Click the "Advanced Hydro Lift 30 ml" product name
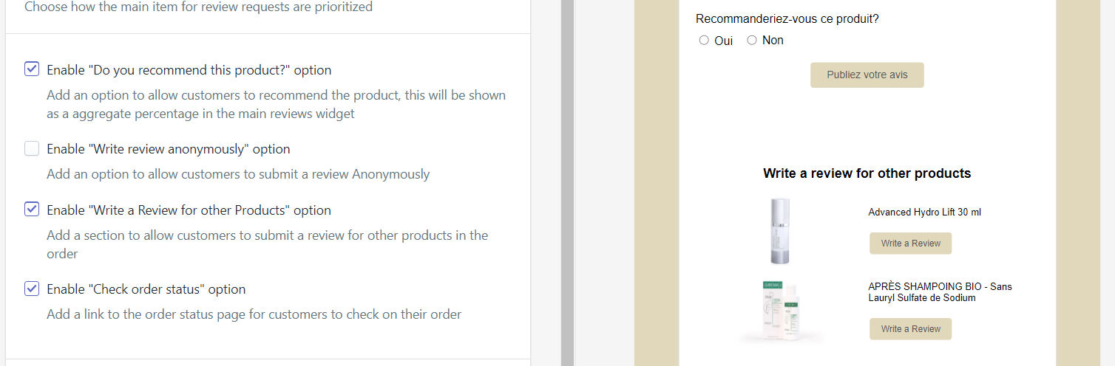Screen dimensions: 1115x366 (924, 213)
